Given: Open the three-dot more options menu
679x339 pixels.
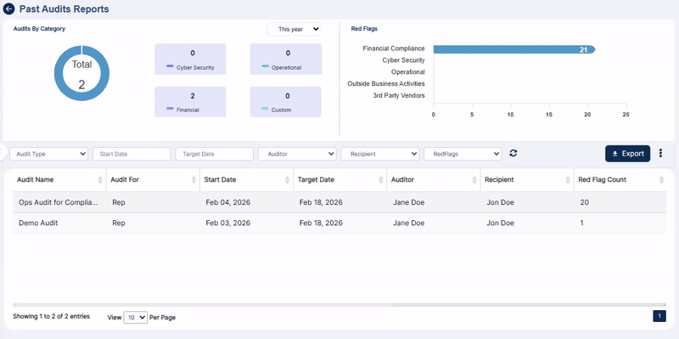Looking at the screenshot, I should 660,153.
